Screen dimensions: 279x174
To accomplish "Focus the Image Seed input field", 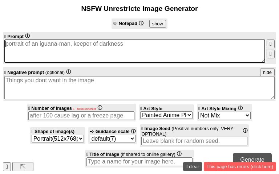I will tap(194, 141).
